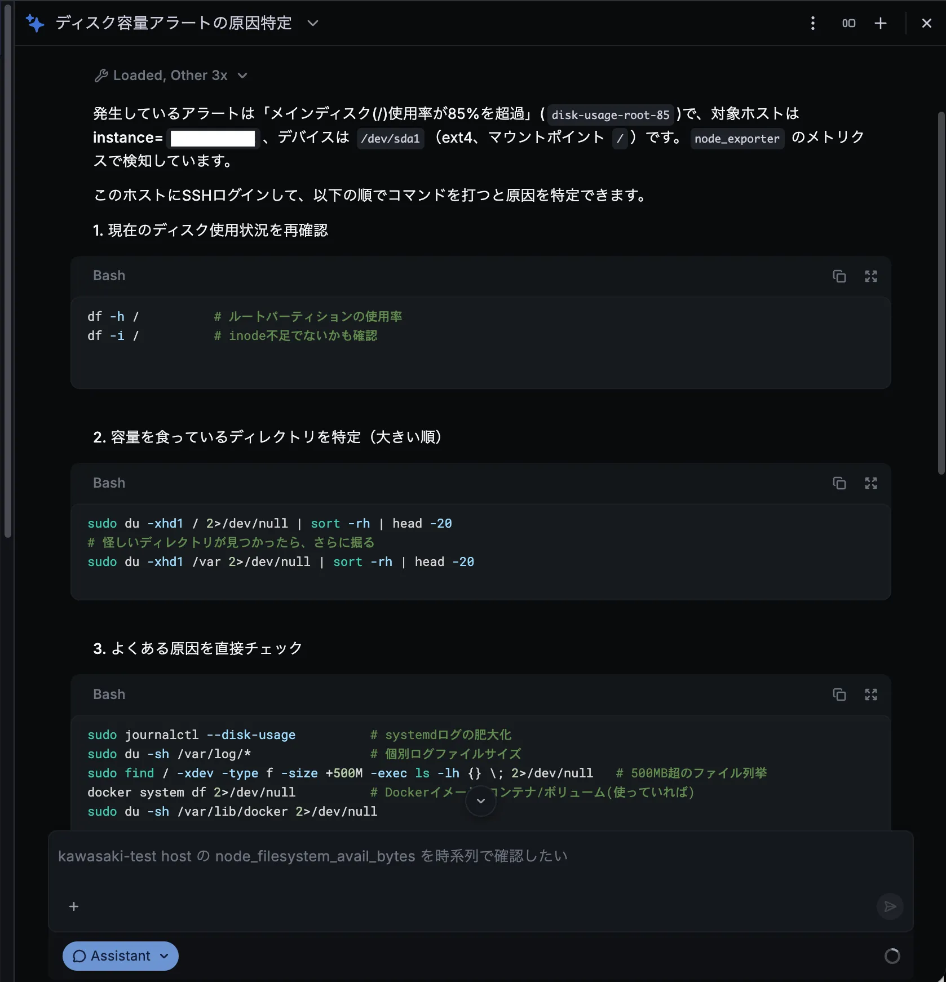Click the loading spinner icon at bottom right
The width and height of the screenshot is (946, 982).
[892, 956]
